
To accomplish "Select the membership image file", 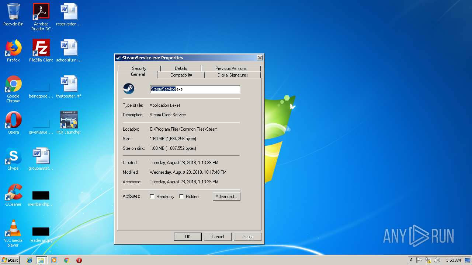I will point(41,198).
